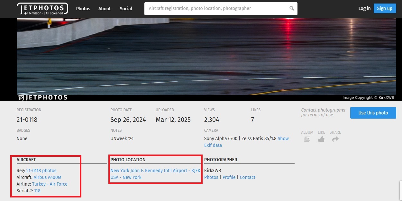The height and width of the screenshot is (201, 402).
Task: Open the Photos menu in header
Action: 83,9
